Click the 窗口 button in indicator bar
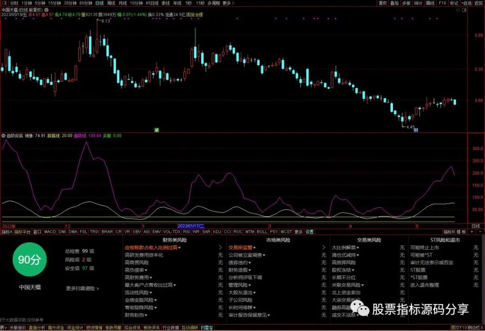 tap(37, 232)
